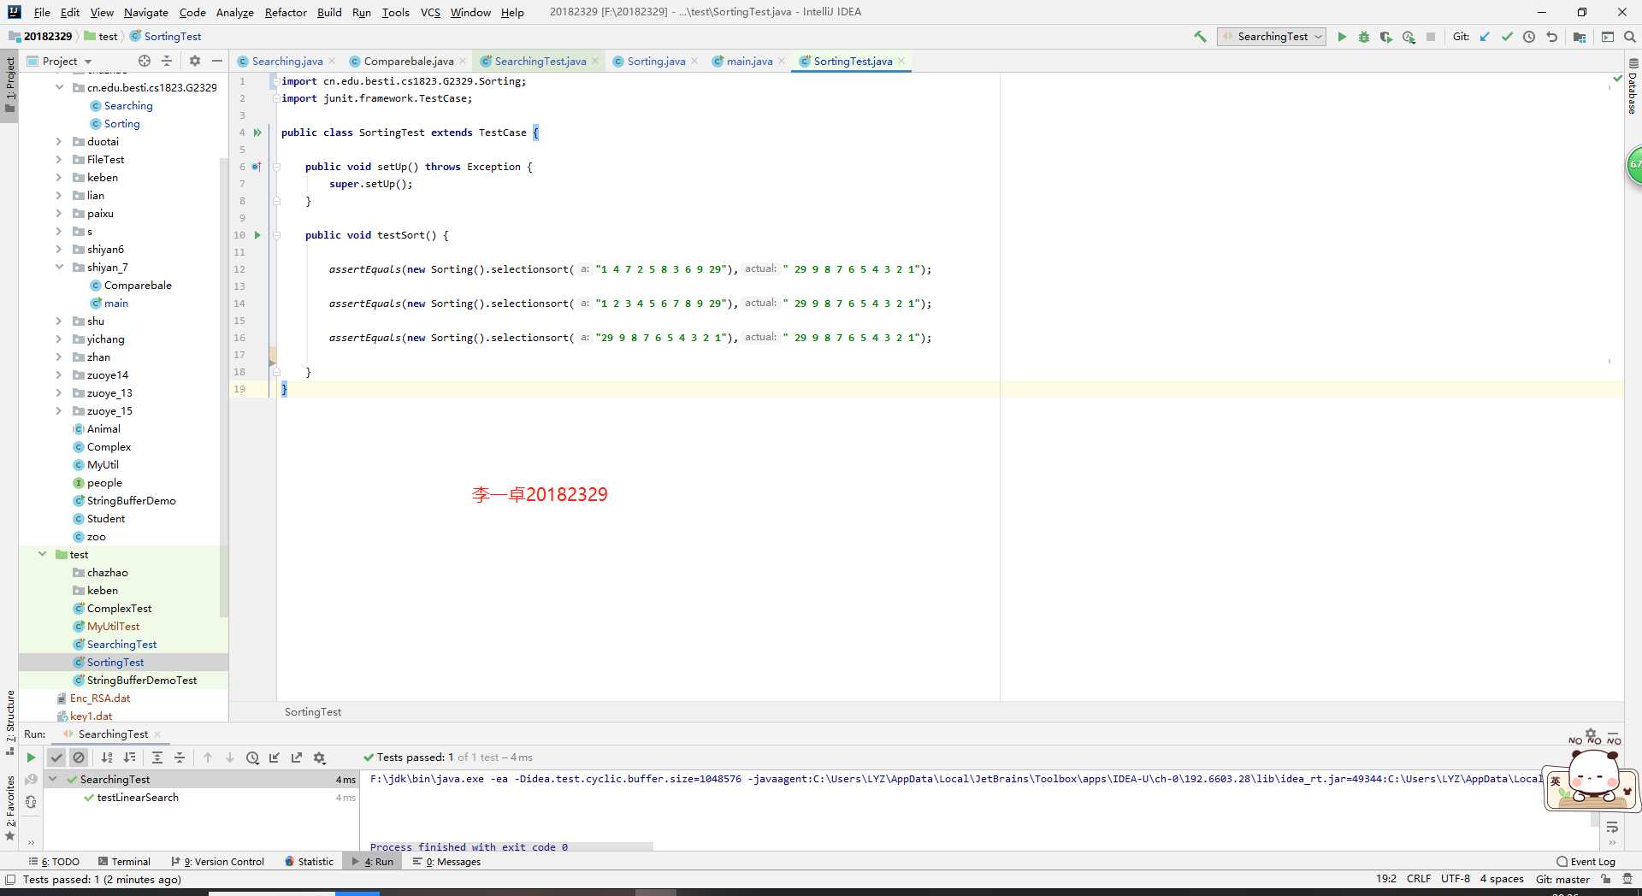Open test history clock icon
1642x896 pixels.
[x=252, y=757]
